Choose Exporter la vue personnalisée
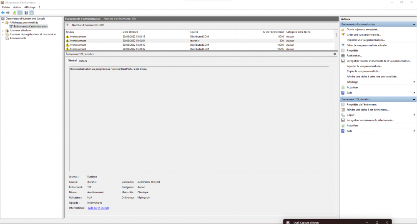The width and height of the screenshot is (417, 224). pyautogui.click(x=364, y=66)
